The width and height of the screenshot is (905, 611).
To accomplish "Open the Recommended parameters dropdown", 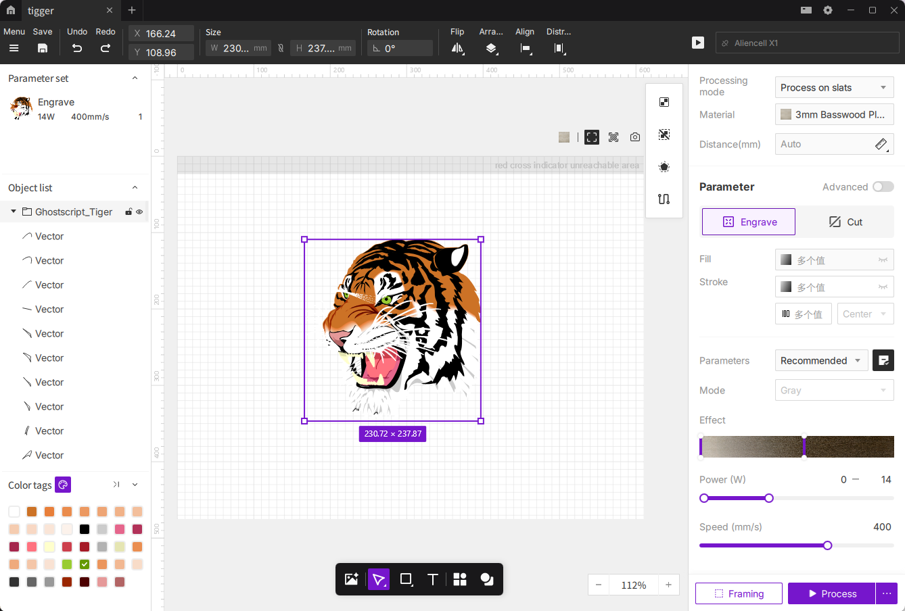I will (x=821, y=360).
